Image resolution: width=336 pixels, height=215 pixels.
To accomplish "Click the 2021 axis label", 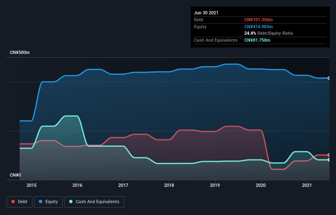I will (x=307, y=185).
